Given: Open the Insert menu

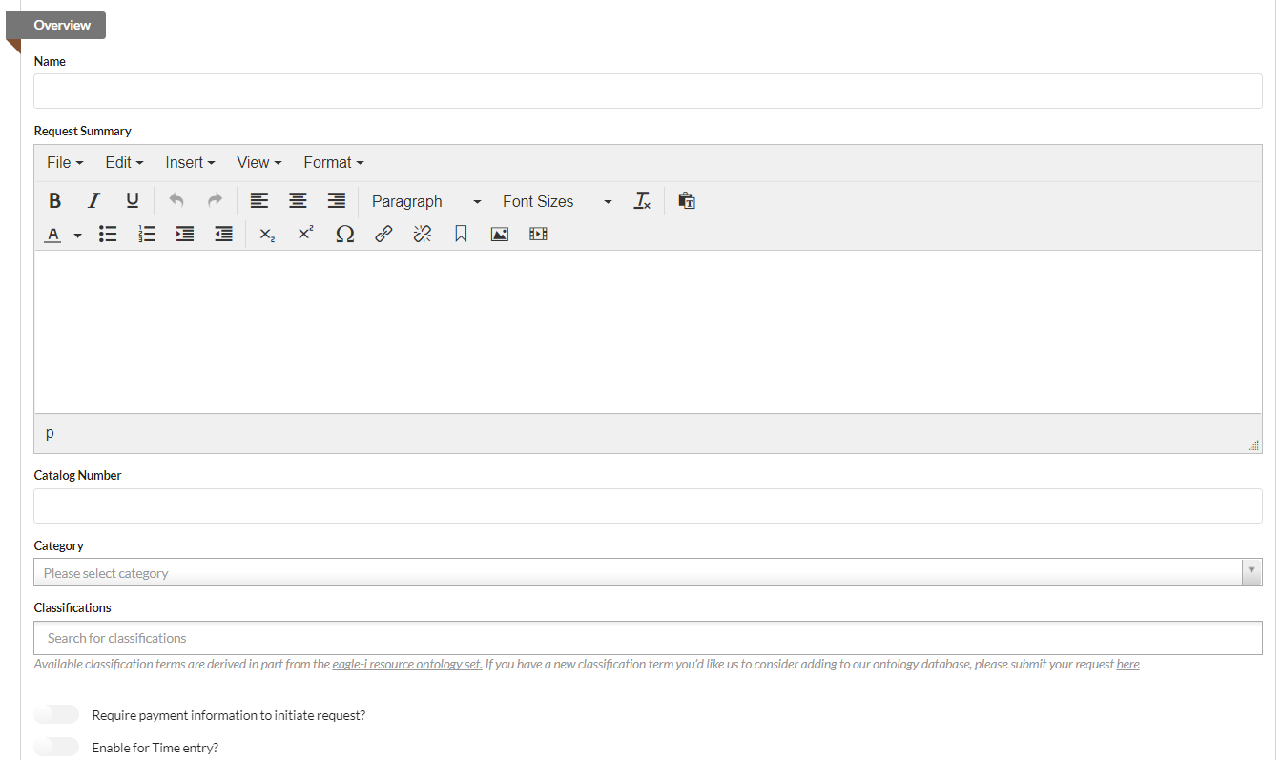Looking at the screenshot, I should click(x=190, y=163).
